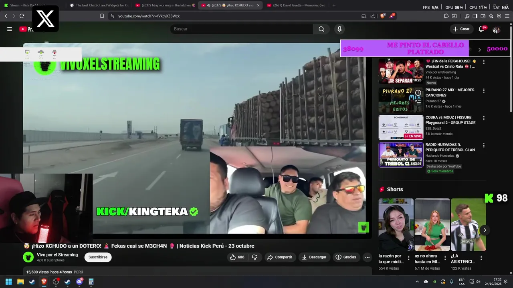
Task: Switch to the 1day working in the kitchen tab
Action: (x=165, y=5)
